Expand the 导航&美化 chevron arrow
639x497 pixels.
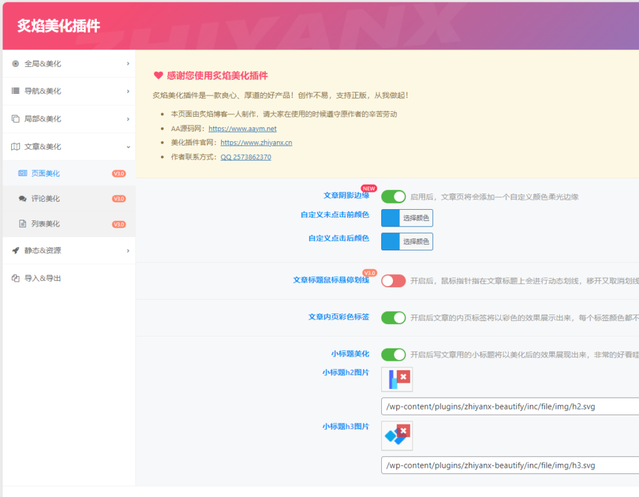coord(128,91)
